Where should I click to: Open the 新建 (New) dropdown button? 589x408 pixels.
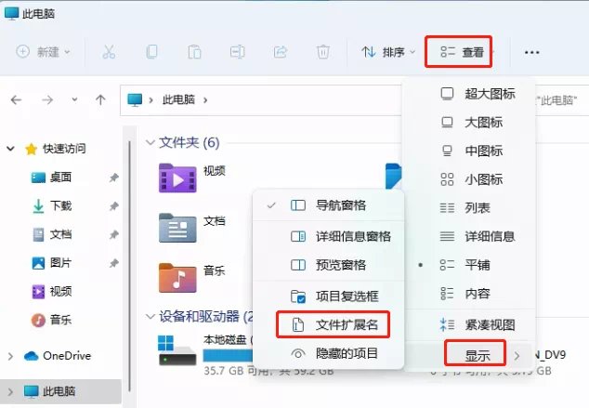pyautogui.click(x=43, y=52)
